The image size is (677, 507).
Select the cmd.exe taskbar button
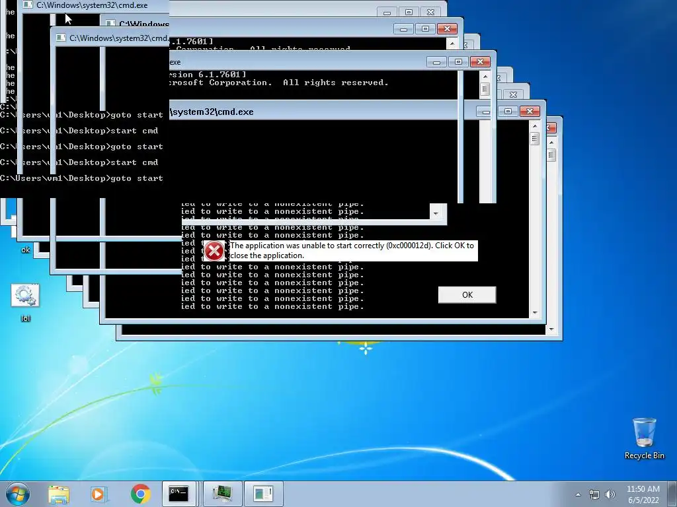pyautogui.click(x=179, y=494)
